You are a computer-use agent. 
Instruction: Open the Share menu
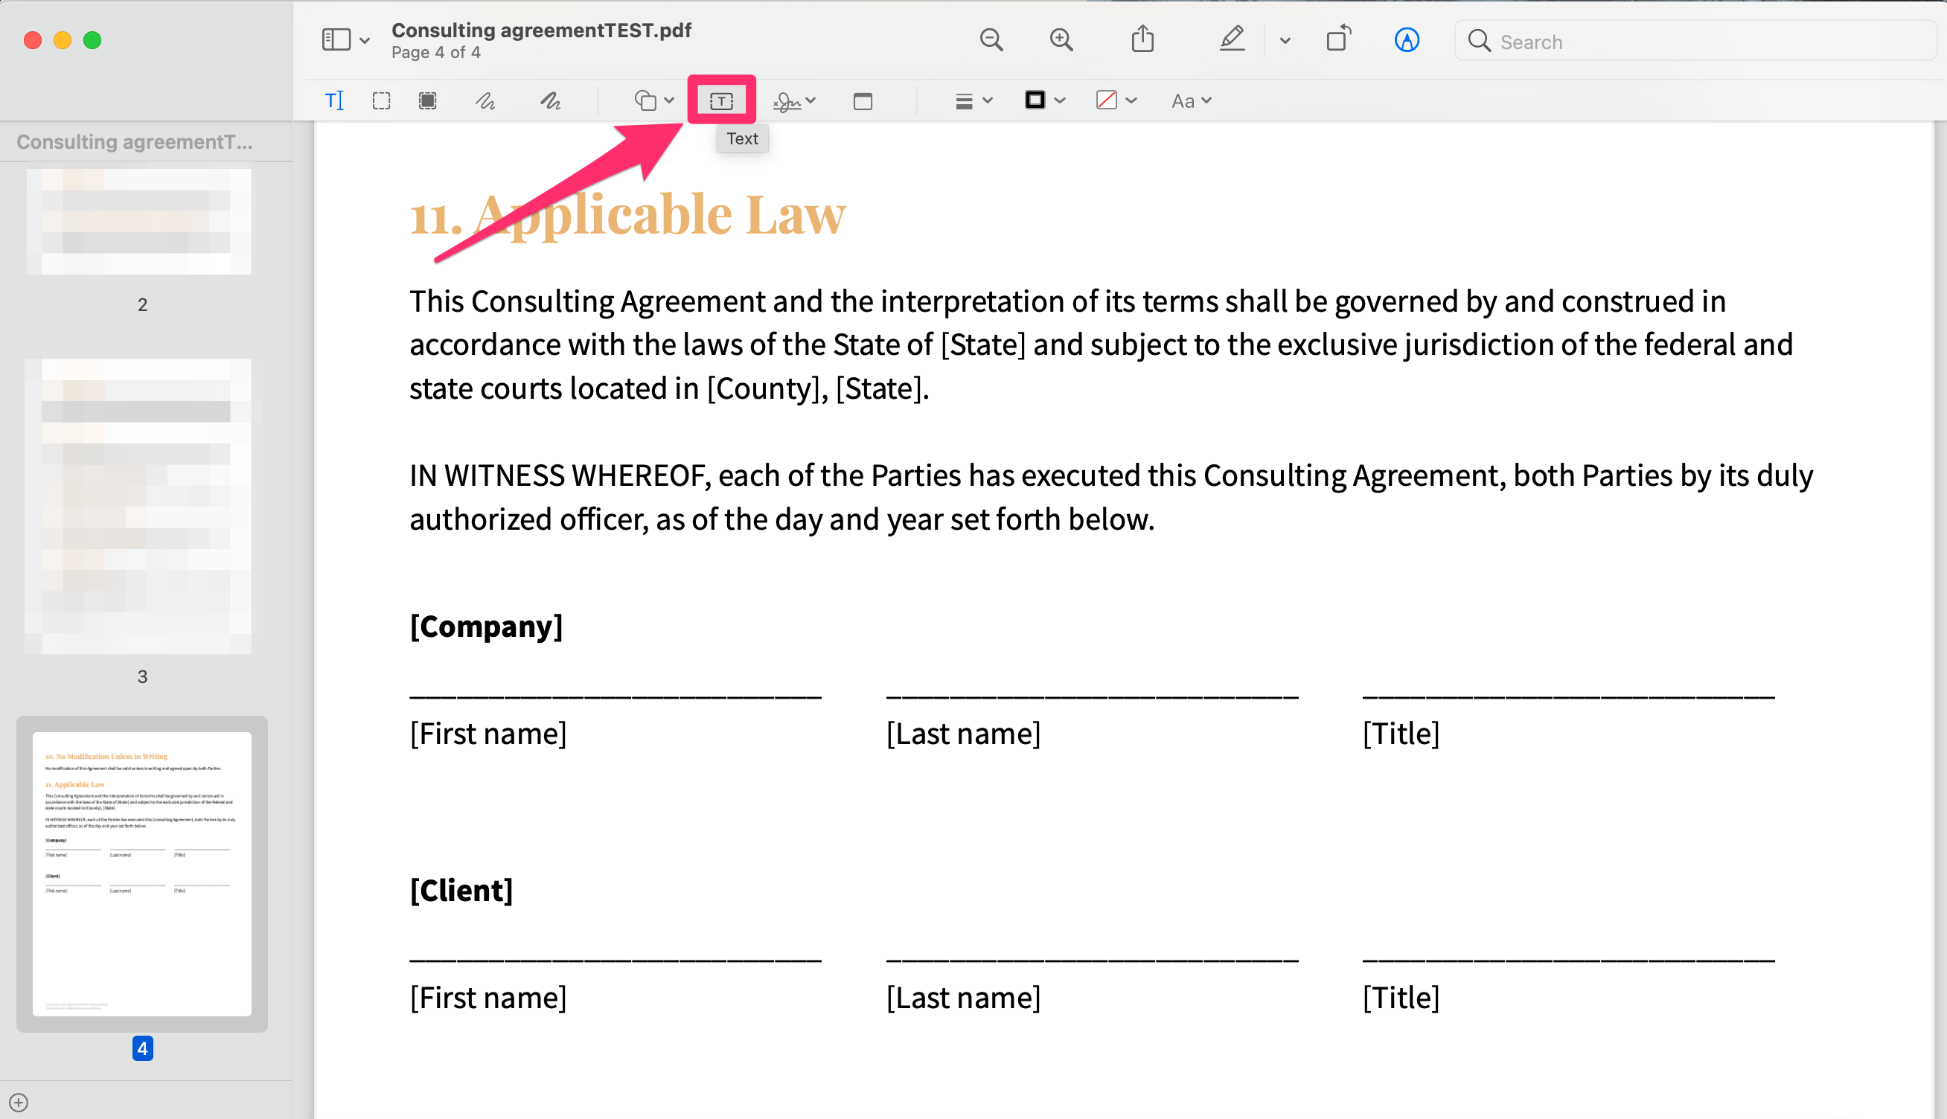(x=1142, y=39)
